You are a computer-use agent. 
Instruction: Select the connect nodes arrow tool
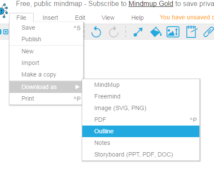pos(138,32)
